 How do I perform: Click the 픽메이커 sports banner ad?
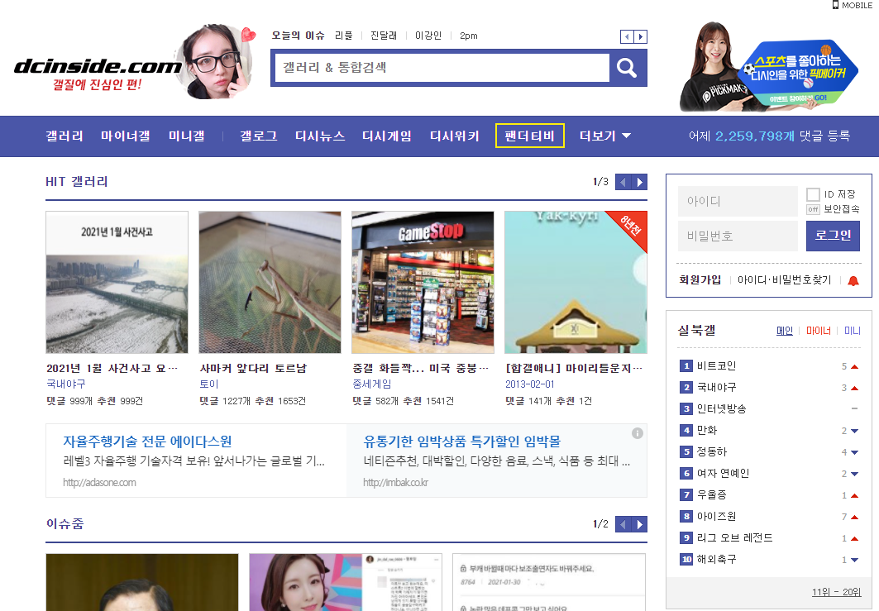(770, 67)
